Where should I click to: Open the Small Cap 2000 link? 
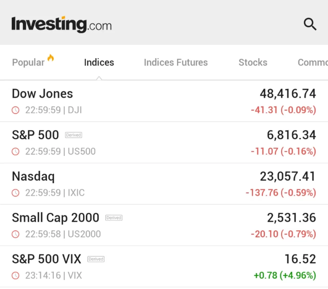56,218
